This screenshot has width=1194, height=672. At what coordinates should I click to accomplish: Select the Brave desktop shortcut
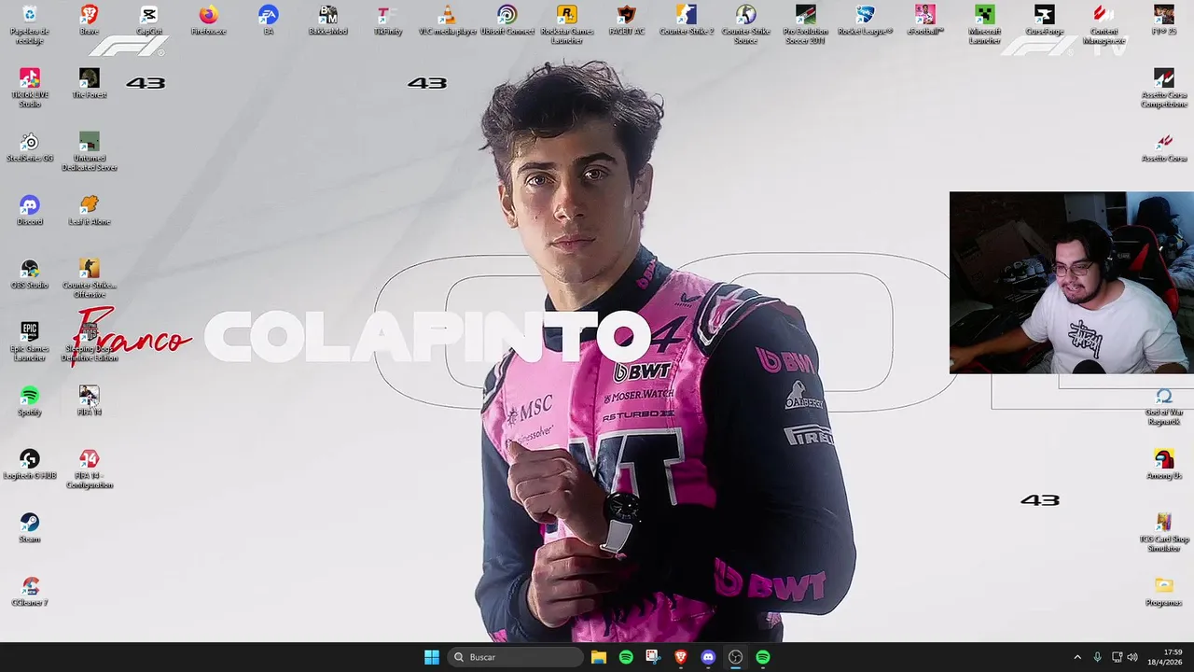point(89,20)
